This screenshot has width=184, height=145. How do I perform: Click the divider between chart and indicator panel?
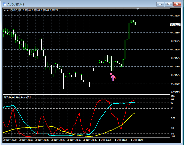[x=86, y=94]
